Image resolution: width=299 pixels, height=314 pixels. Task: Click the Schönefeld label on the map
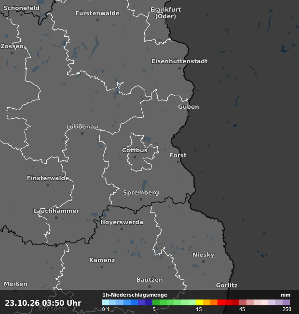point(21,8)
